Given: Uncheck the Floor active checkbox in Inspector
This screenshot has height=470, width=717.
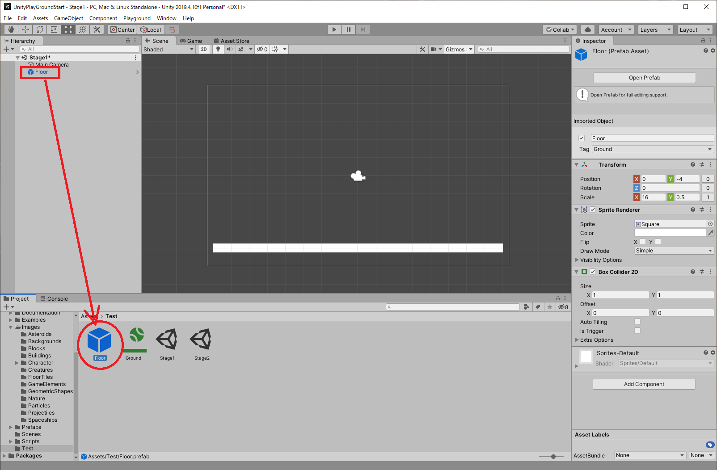Looking at the screenshot, I should [x=582, y=138].
